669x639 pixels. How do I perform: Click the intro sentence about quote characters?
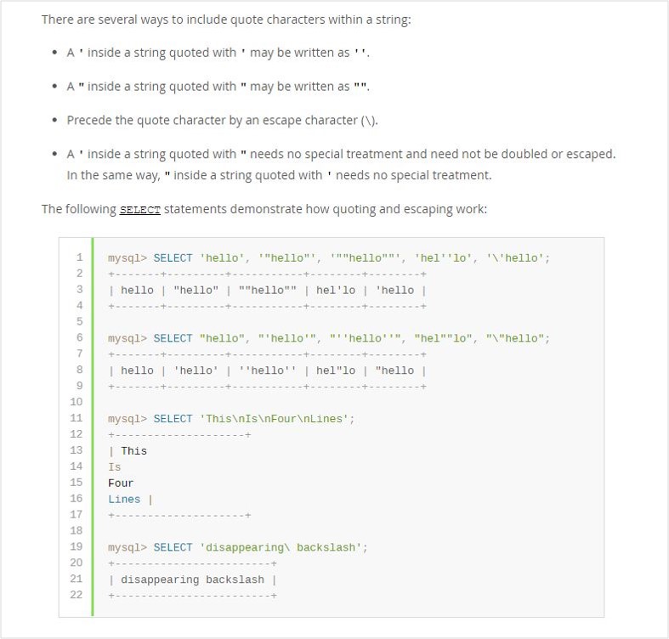[x=226, y=19]
